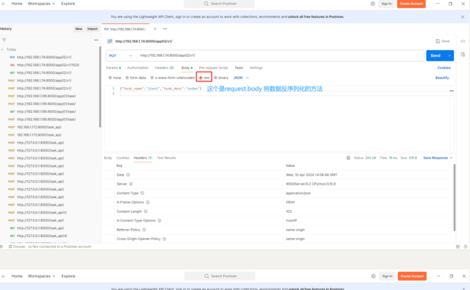470x290 pixels.
Task: Select x-www-form-urlencoded body radio
Action: [x=152, y=78]
